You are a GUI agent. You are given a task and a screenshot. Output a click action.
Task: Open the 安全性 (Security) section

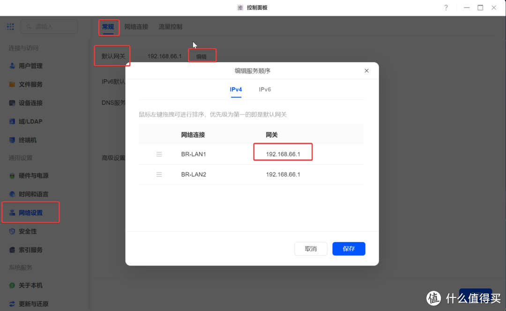tap(29, 231)
